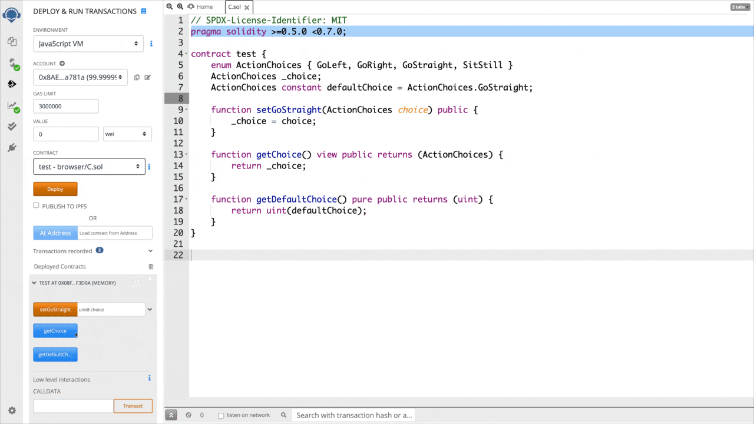Toggle the terminal with double-chevron icon

pyautogui.click(x=171, y=415)
